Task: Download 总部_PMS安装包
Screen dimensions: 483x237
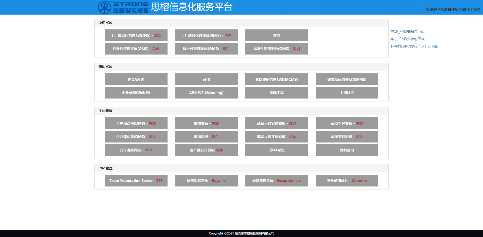Action: point(408,31)
